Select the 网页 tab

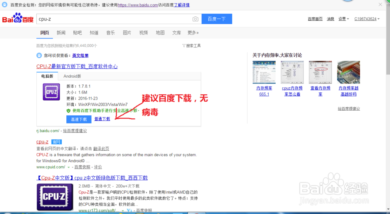tap(44, 33)
